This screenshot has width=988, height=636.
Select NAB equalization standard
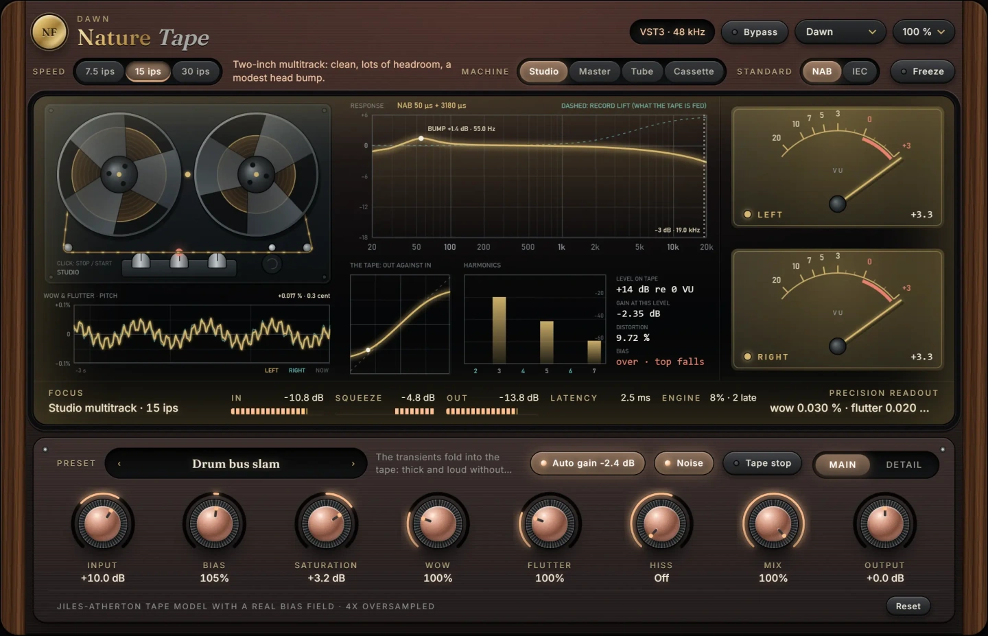[822, 71]
